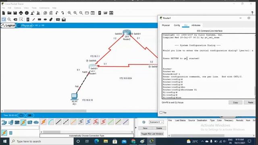Add a Complex PDU open envelope
258x145 pixels.
click(x=64, y=20)
